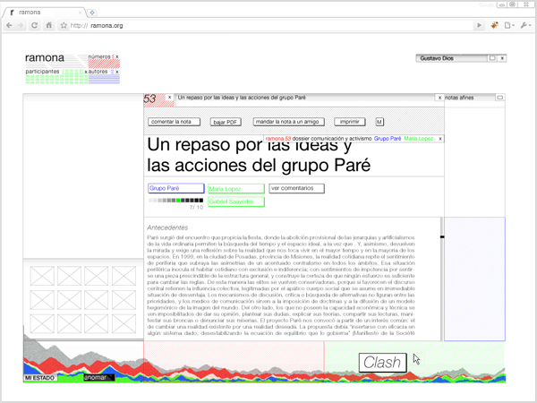Click the bajar PDF button
537x403 pixels.
click(226, 122)
